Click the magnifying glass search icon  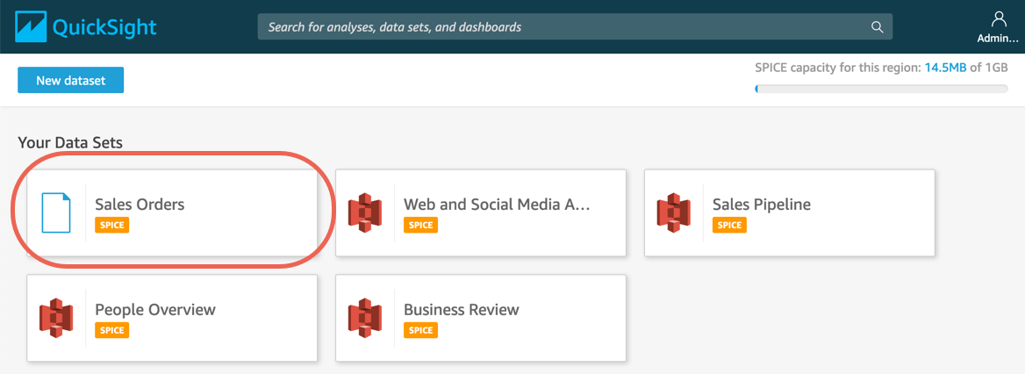point(876,27)
